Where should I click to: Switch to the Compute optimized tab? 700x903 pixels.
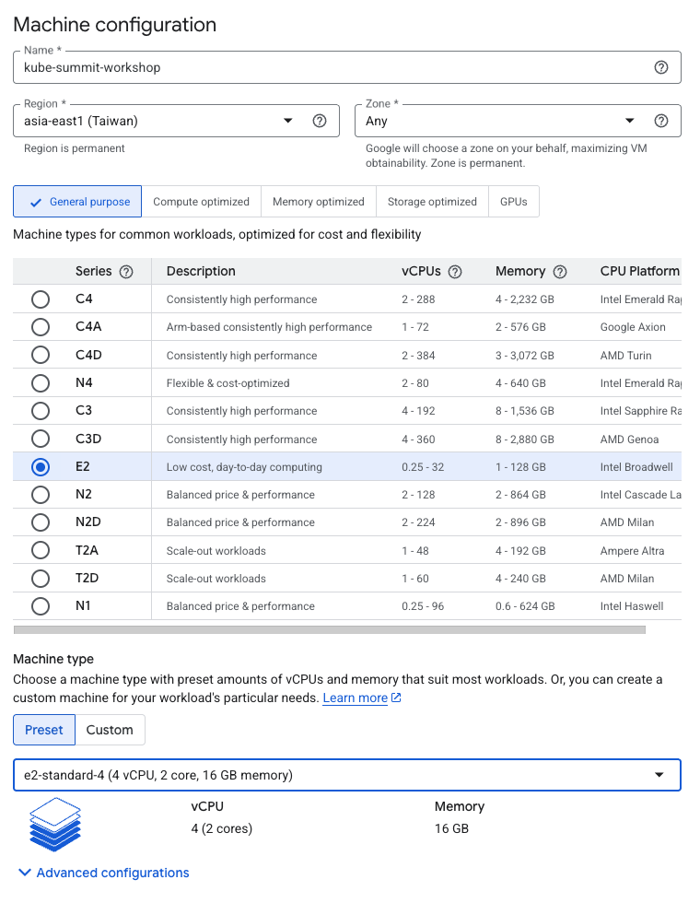[x=201, y=201]
